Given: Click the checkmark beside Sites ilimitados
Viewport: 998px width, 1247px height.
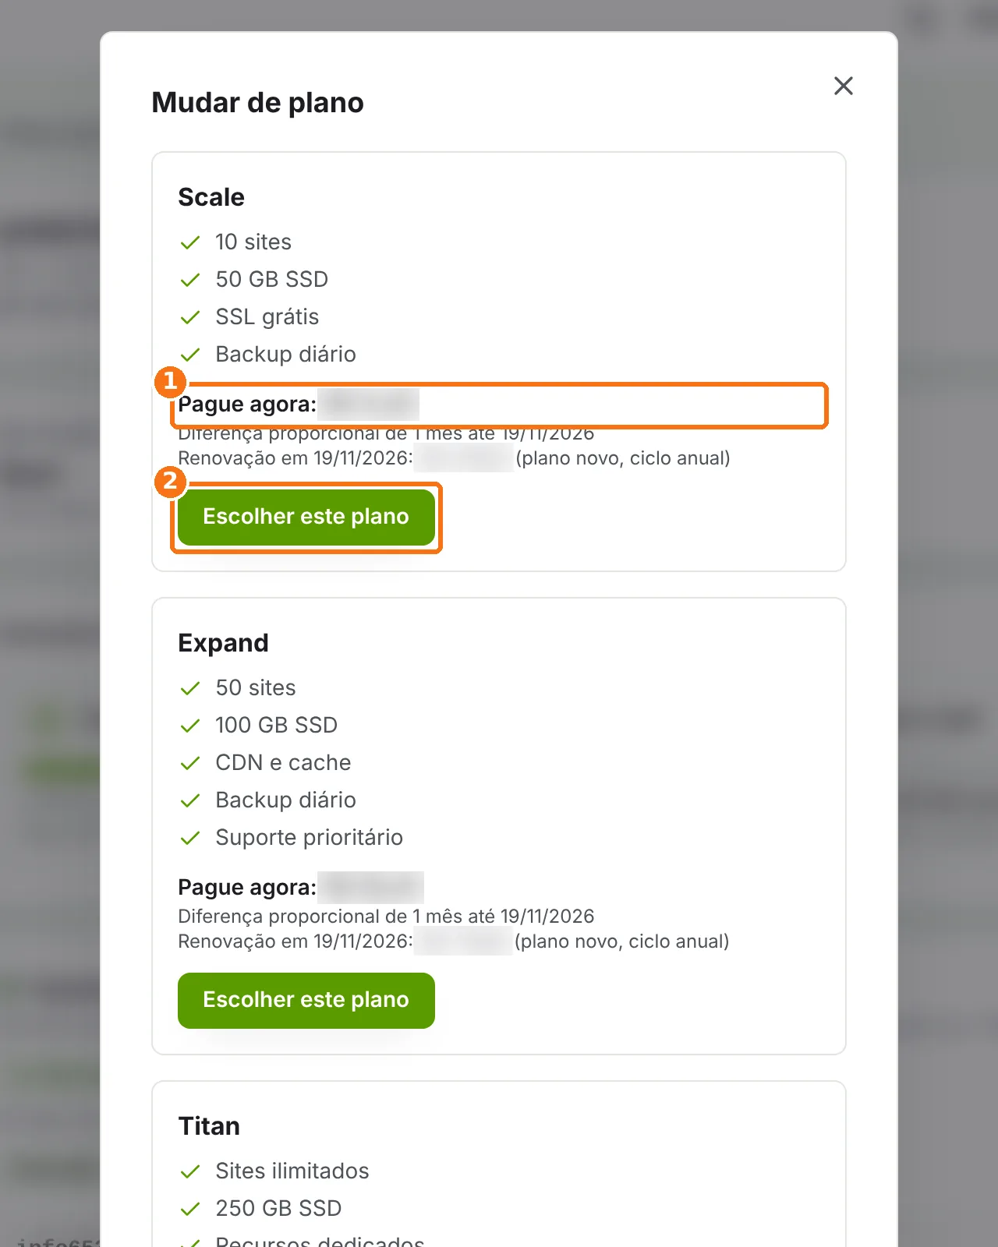Looking at the screenshot, I should tap(190, 1171).
